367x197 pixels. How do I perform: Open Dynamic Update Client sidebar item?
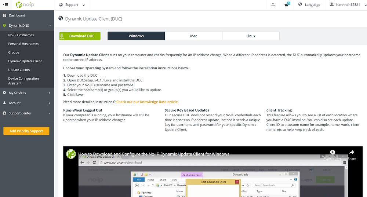pyautogui.click(x=25, y=61)
